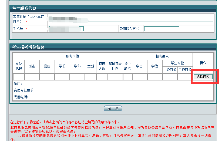Select the 学段 cell input box
The image size is (222, 142).
(x=62, y=77)
